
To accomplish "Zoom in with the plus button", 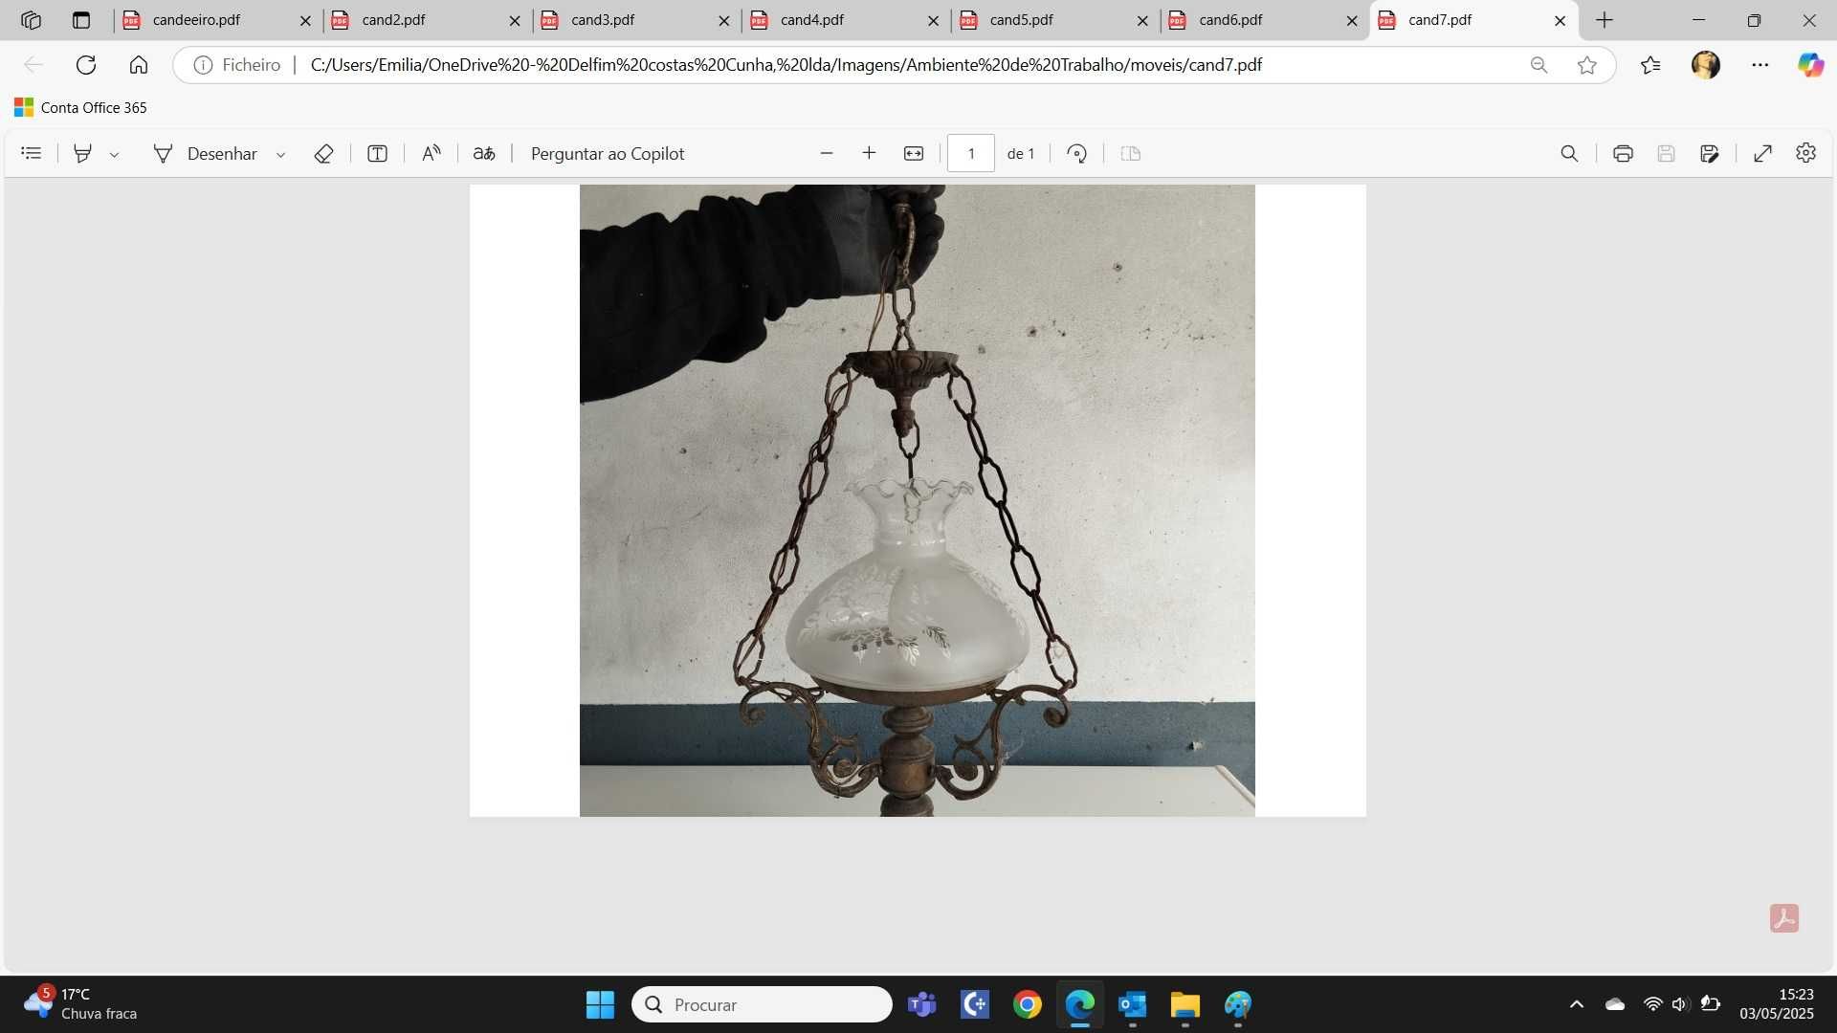I will pos(869,153).
